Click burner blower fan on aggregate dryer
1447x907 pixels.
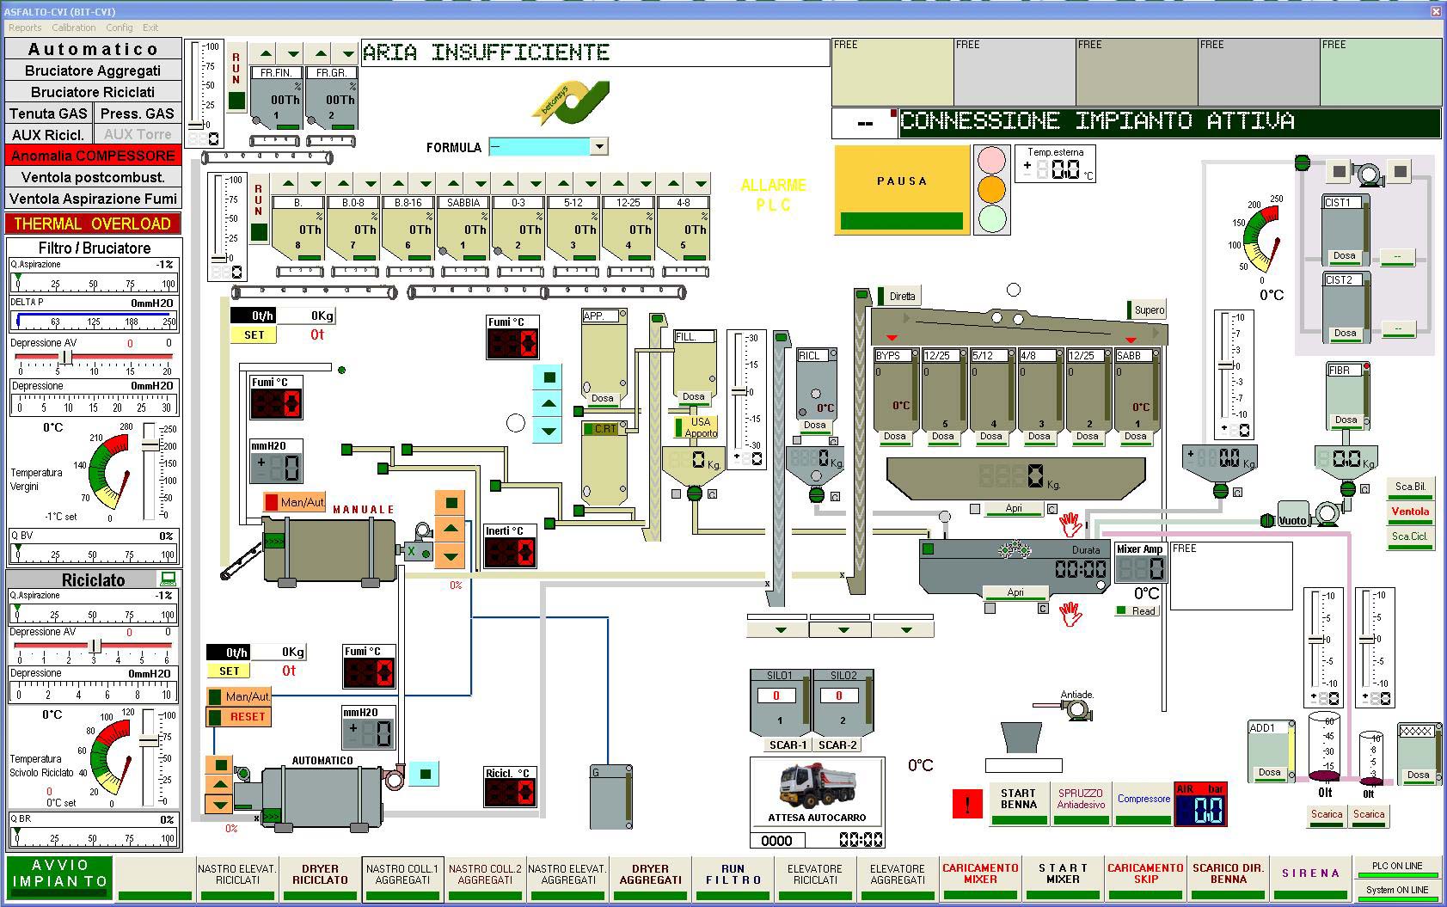(422, 531)
